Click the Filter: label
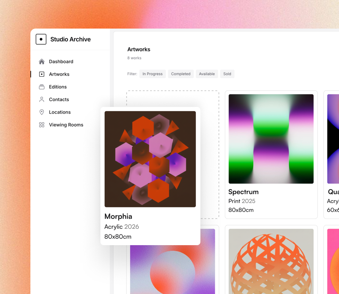 132,74
